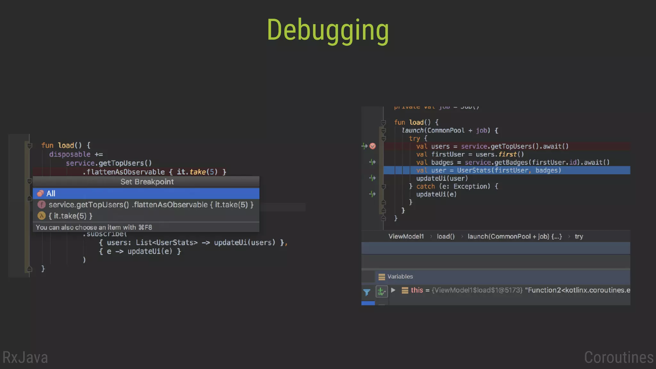The image size is (656, 369).
Task: Toggle breakpoint on 'val users' line
Action: [x=373, y=146]
